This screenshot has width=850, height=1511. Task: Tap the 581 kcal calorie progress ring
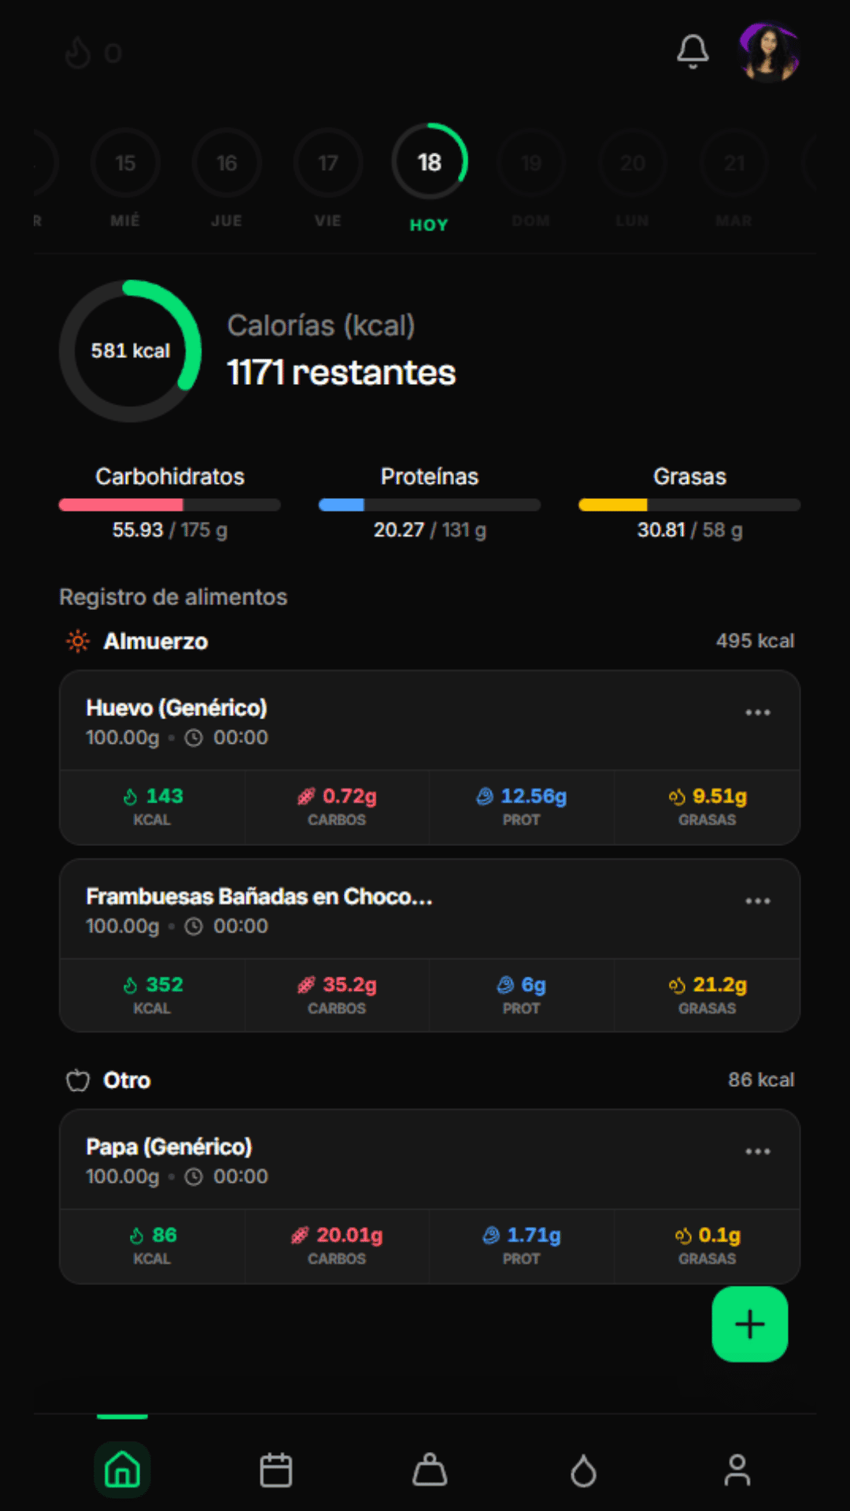(x=131, y=351)
